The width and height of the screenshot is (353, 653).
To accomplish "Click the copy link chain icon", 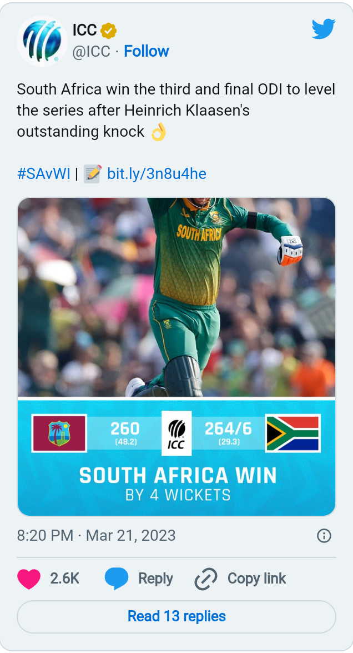I will tap(206, 579).
